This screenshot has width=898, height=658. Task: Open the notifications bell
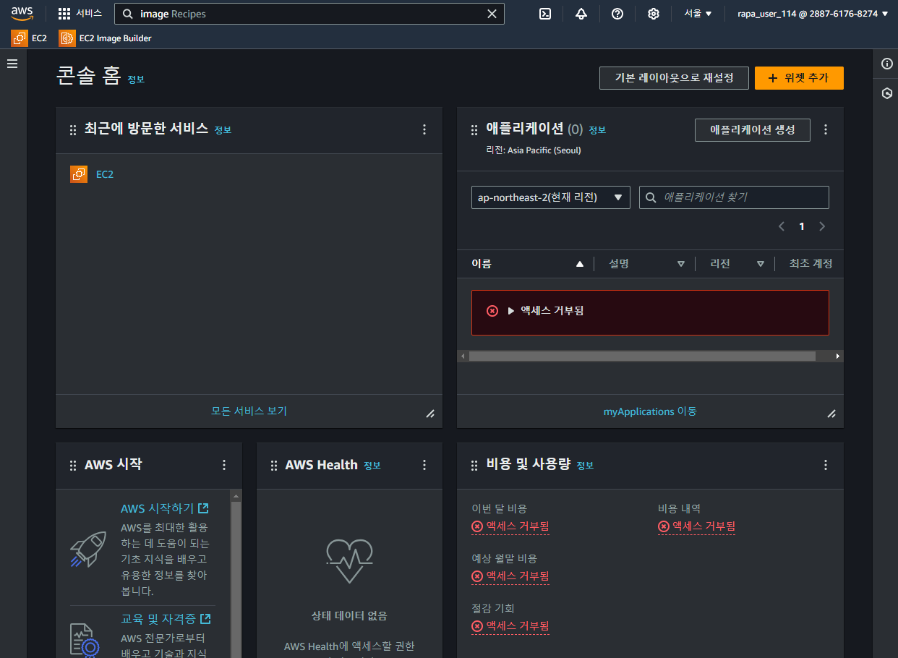coord(581,14)
